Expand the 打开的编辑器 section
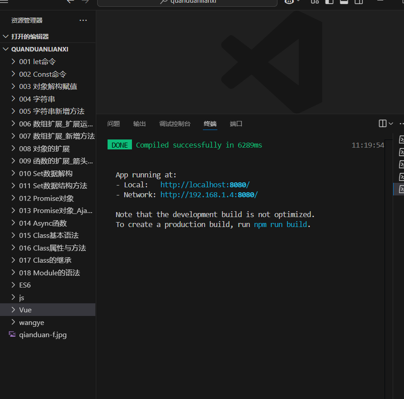Viewport: 404px width, 399px height. (47, 37)
